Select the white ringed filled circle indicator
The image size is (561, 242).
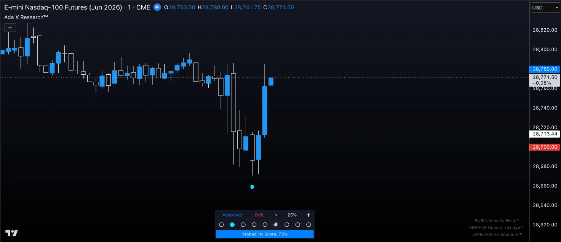(x=276, y=225)
